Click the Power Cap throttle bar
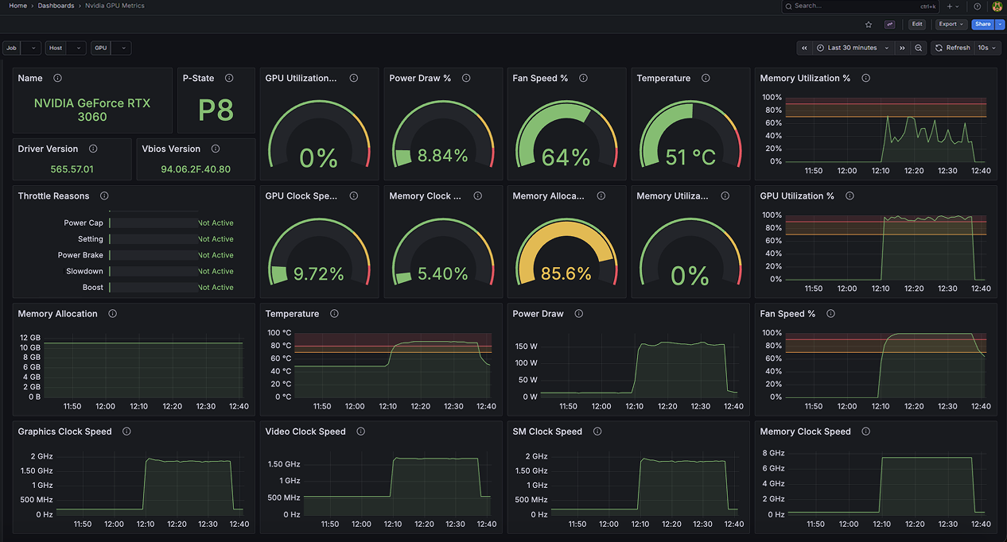Screen dimensions: 1007x542 pyautogui.click(x=153, y=223)
